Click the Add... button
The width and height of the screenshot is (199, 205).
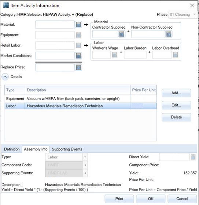pyautogui.click(x=176, y=93)
